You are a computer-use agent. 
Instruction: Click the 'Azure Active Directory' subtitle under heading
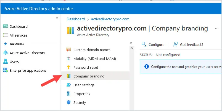[93, 35]
